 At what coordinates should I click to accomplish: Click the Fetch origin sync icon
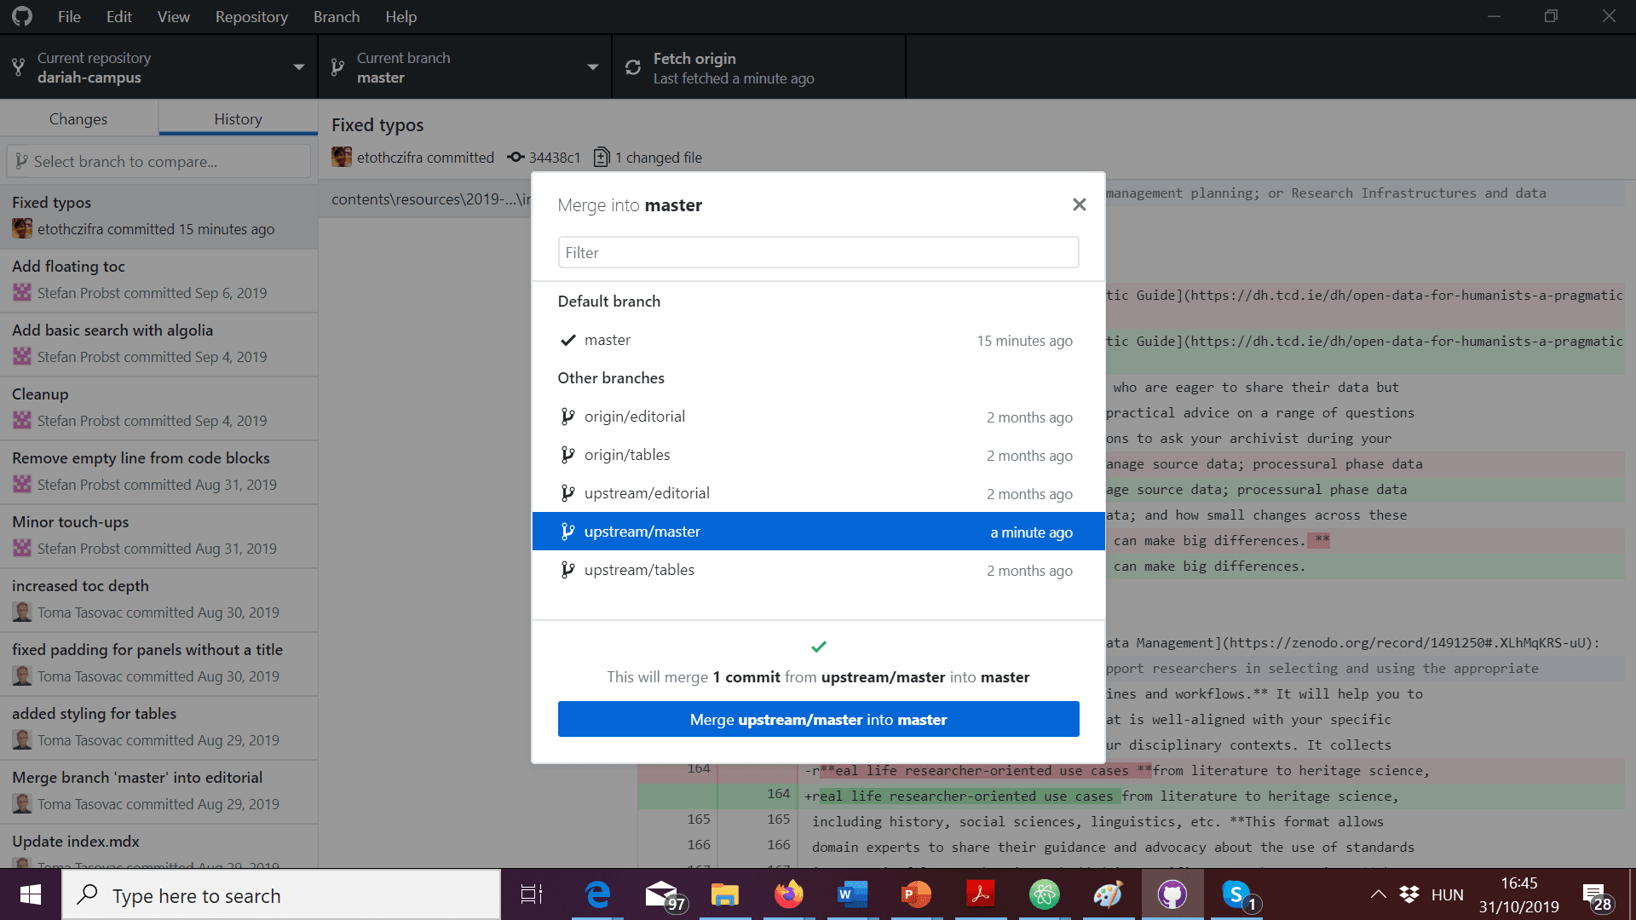pyautogui.click(x=633, y=67)
